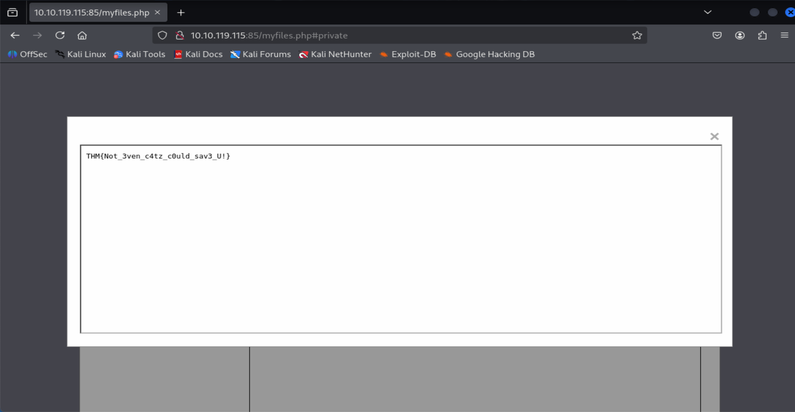The height and width of the screenshot is (412, 795).
Task: Close the myfiles.php tab
Action: click(x=157, y=12)
